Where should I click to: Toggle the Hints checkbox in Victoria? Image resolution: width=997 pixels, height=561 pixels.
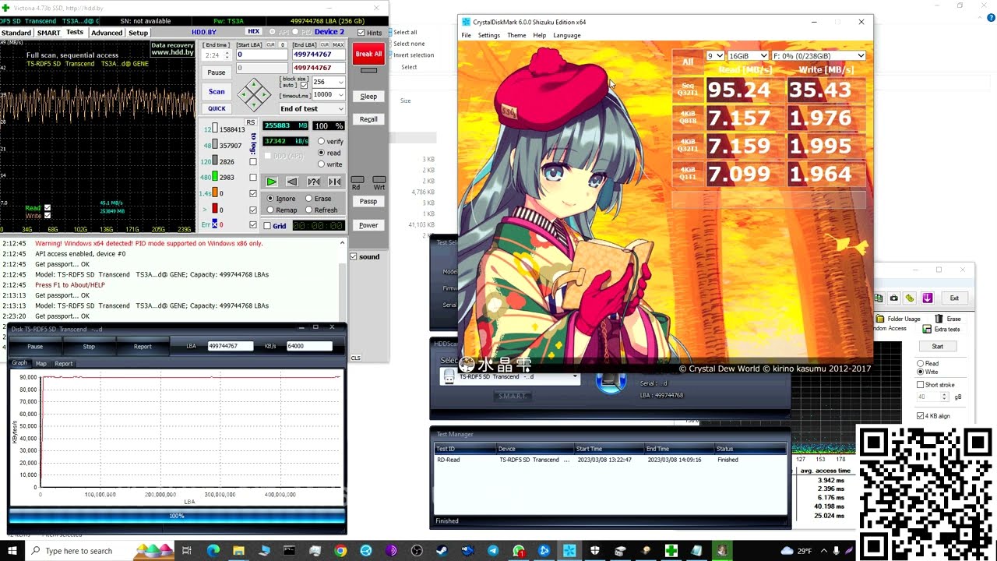pos(361,33)
